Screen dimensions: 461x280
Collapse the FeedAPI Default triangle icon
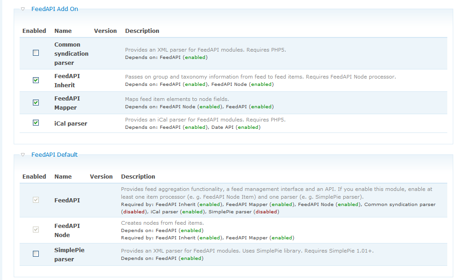coord(23,155)
